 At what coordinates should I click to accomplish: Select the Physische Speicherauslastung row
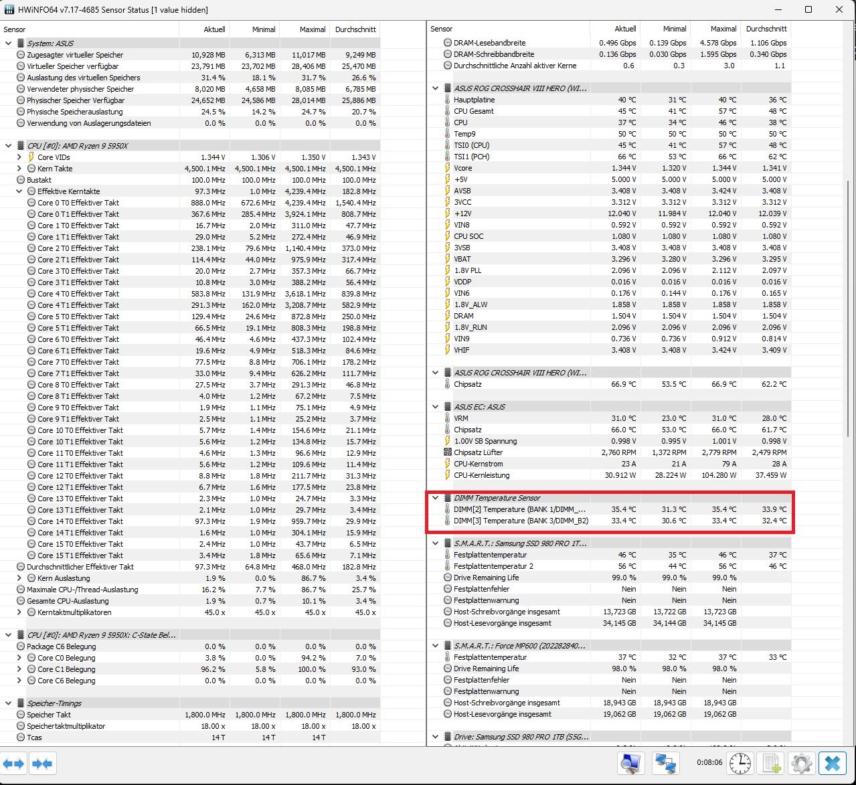tap(190, 112)
